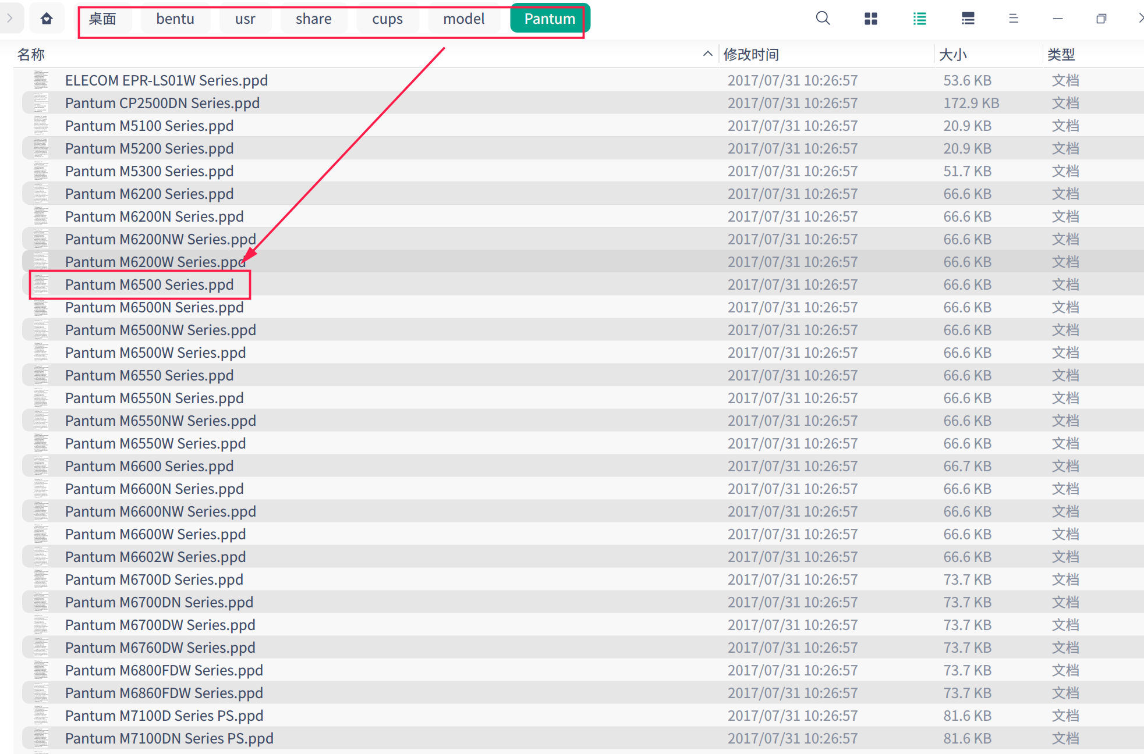Select Pantum M6600W Series.ppd
The image size is (1144, 754).
pos(155,534)
